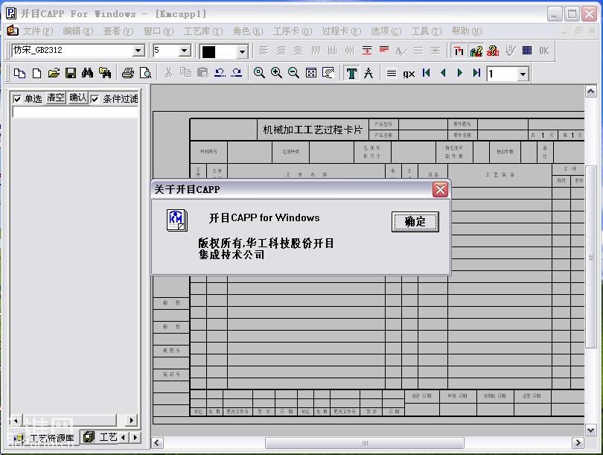
Task: Open the font size dropdown
Action: click(185, 51)
